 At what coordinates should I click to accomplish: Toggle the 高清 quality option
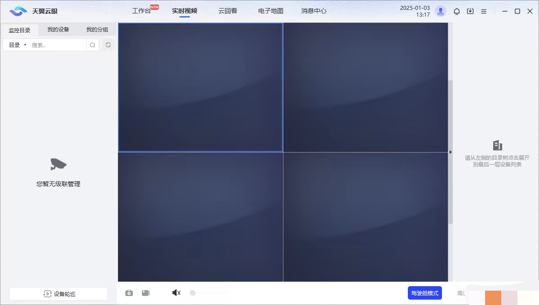point(462,292)
